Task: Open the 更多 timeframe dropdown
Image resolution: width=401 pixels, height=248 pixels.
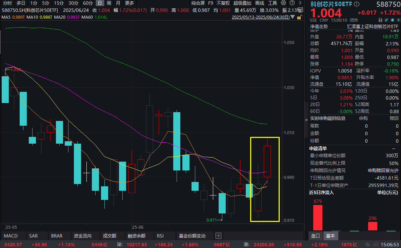Action: click(129, 3)
